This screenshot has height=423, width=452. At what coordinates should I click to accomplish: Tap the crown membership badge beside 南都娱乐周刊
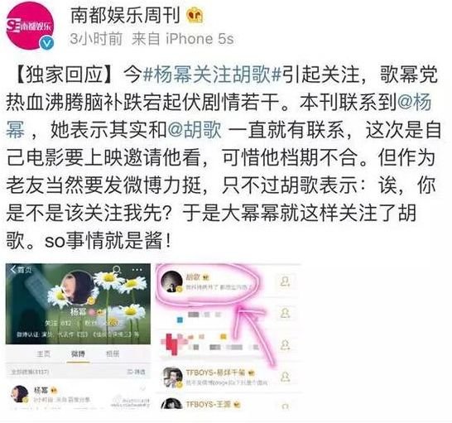tap(195, 16)
